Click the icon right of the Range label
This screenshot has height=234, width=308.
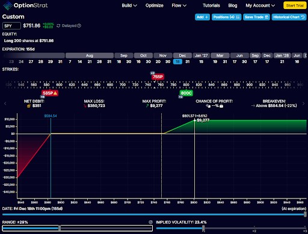click(150, 222)
